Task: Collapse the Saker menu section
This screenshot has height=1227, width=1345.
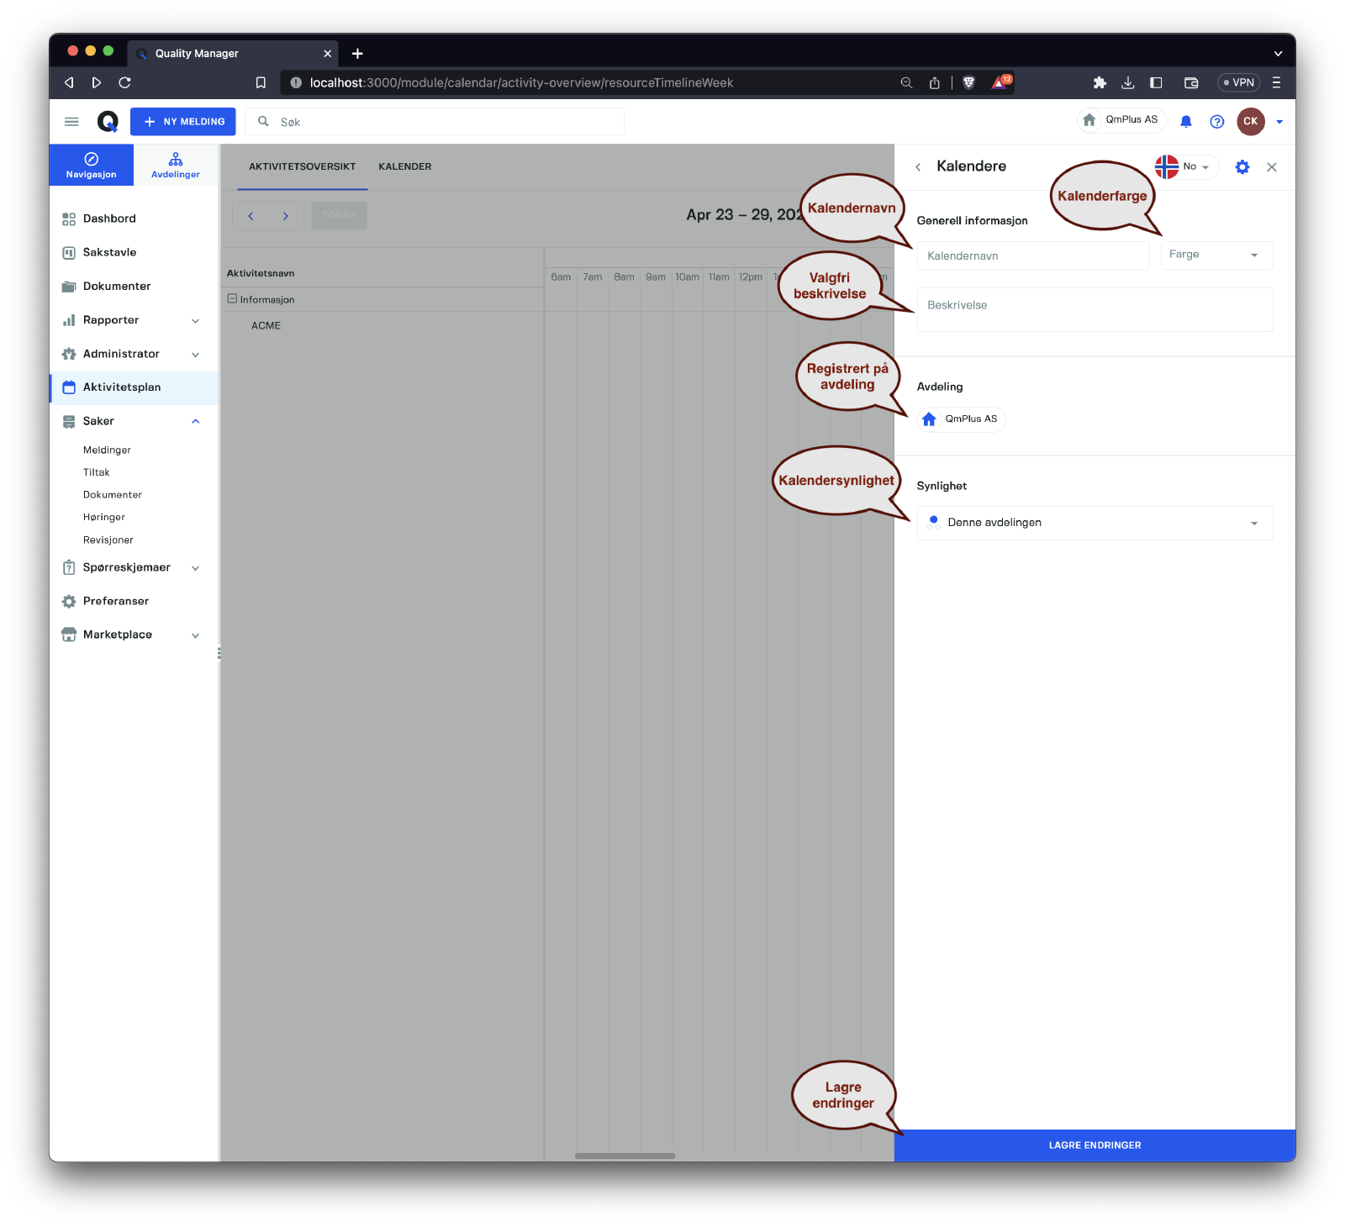Action: point(195,421)
